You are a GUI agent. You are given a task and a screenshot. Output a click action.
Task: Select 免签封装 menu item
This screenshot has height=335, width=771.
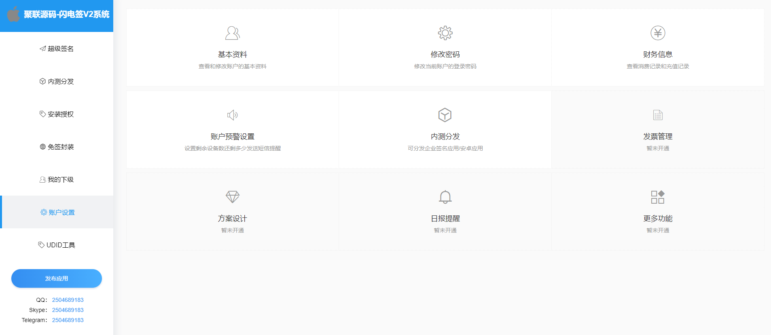(57, 147)
